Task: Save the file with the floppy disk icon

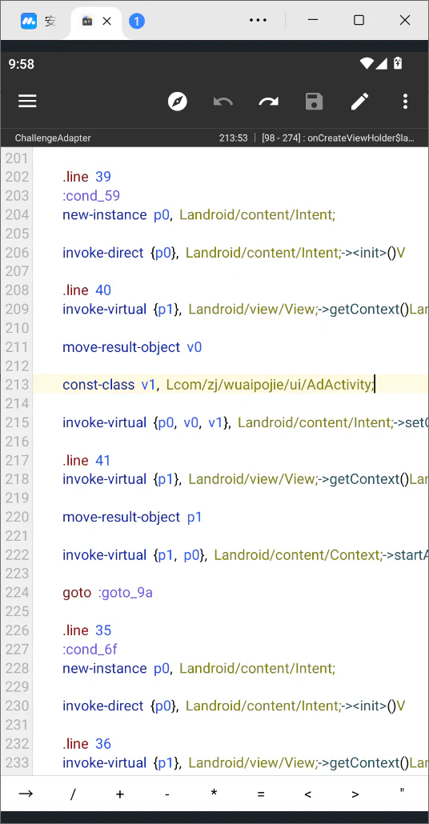Action: point(314,102)
